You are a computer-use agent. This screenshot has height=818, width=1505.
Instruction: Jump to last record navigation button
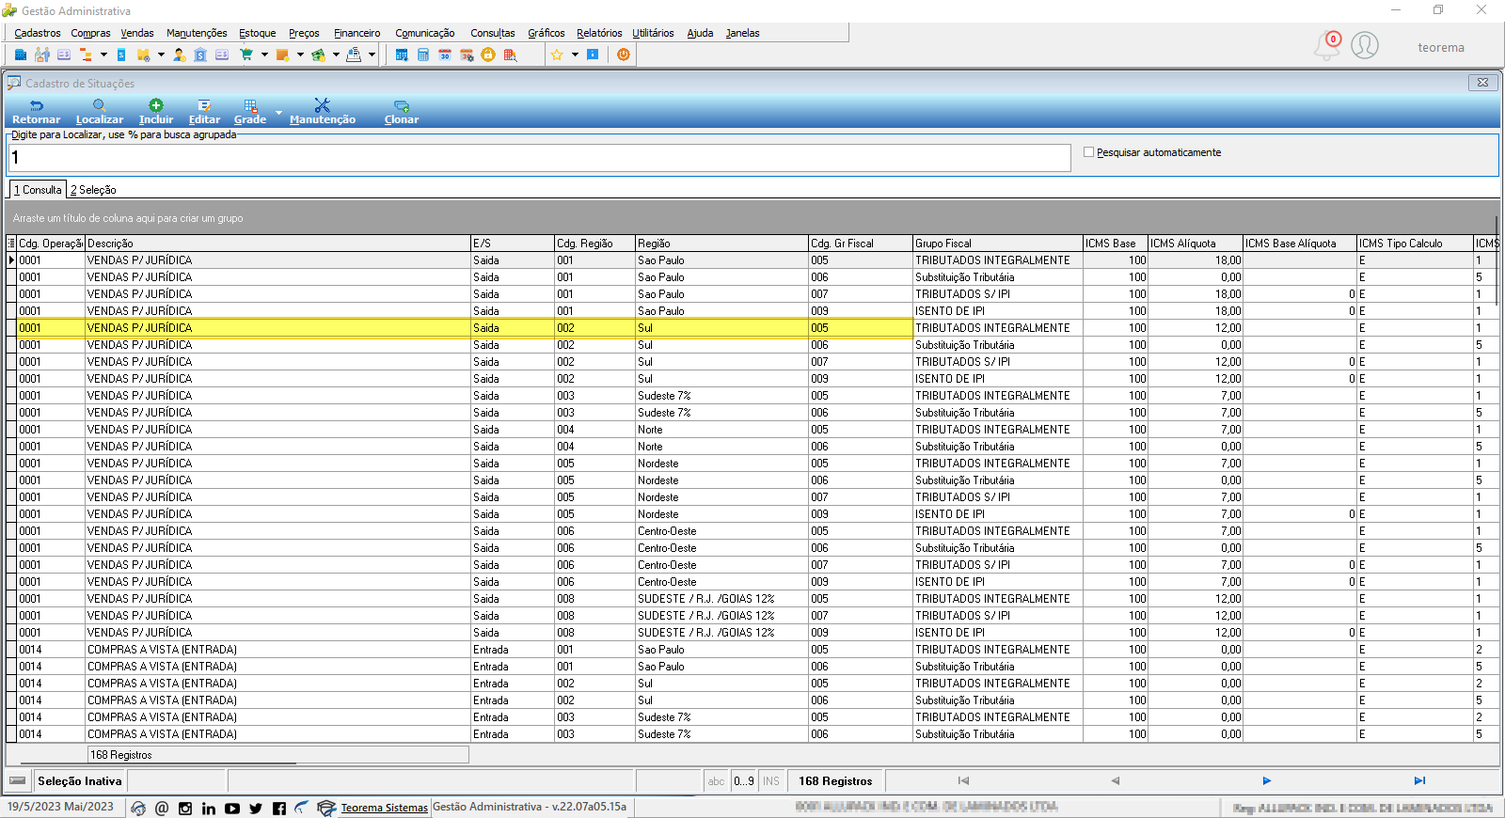(x=1419, y=780)
